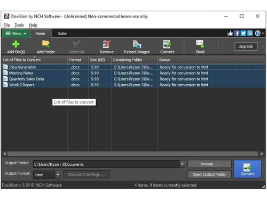Click the Extract Images toolbar icon
Image resolution: width=267 pixels, height=200 pixels.
click(137, 47)
